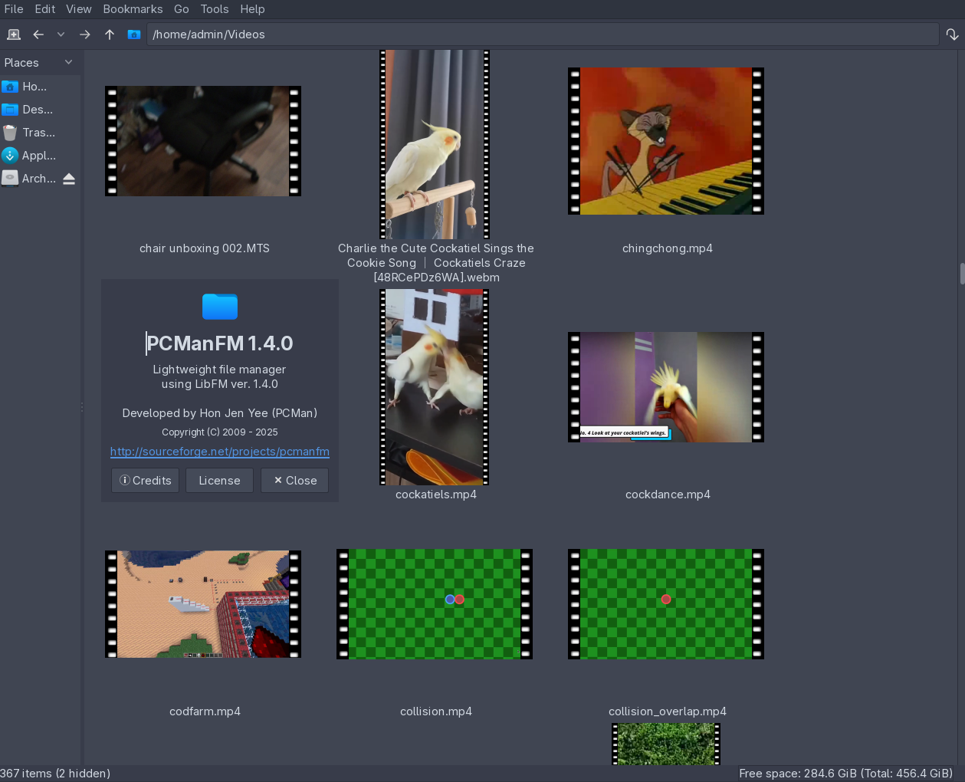Select the cockatiels.mp4 video thumbnail
The image size is (965, 782).
(435, 387)
